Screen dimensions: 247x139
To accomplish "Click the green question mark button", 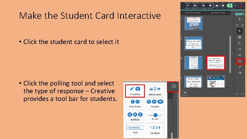I will coord(230,6).
